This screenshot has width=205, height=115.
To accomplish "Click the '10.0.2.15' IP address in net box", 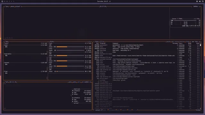I will [x=13, y=82].
